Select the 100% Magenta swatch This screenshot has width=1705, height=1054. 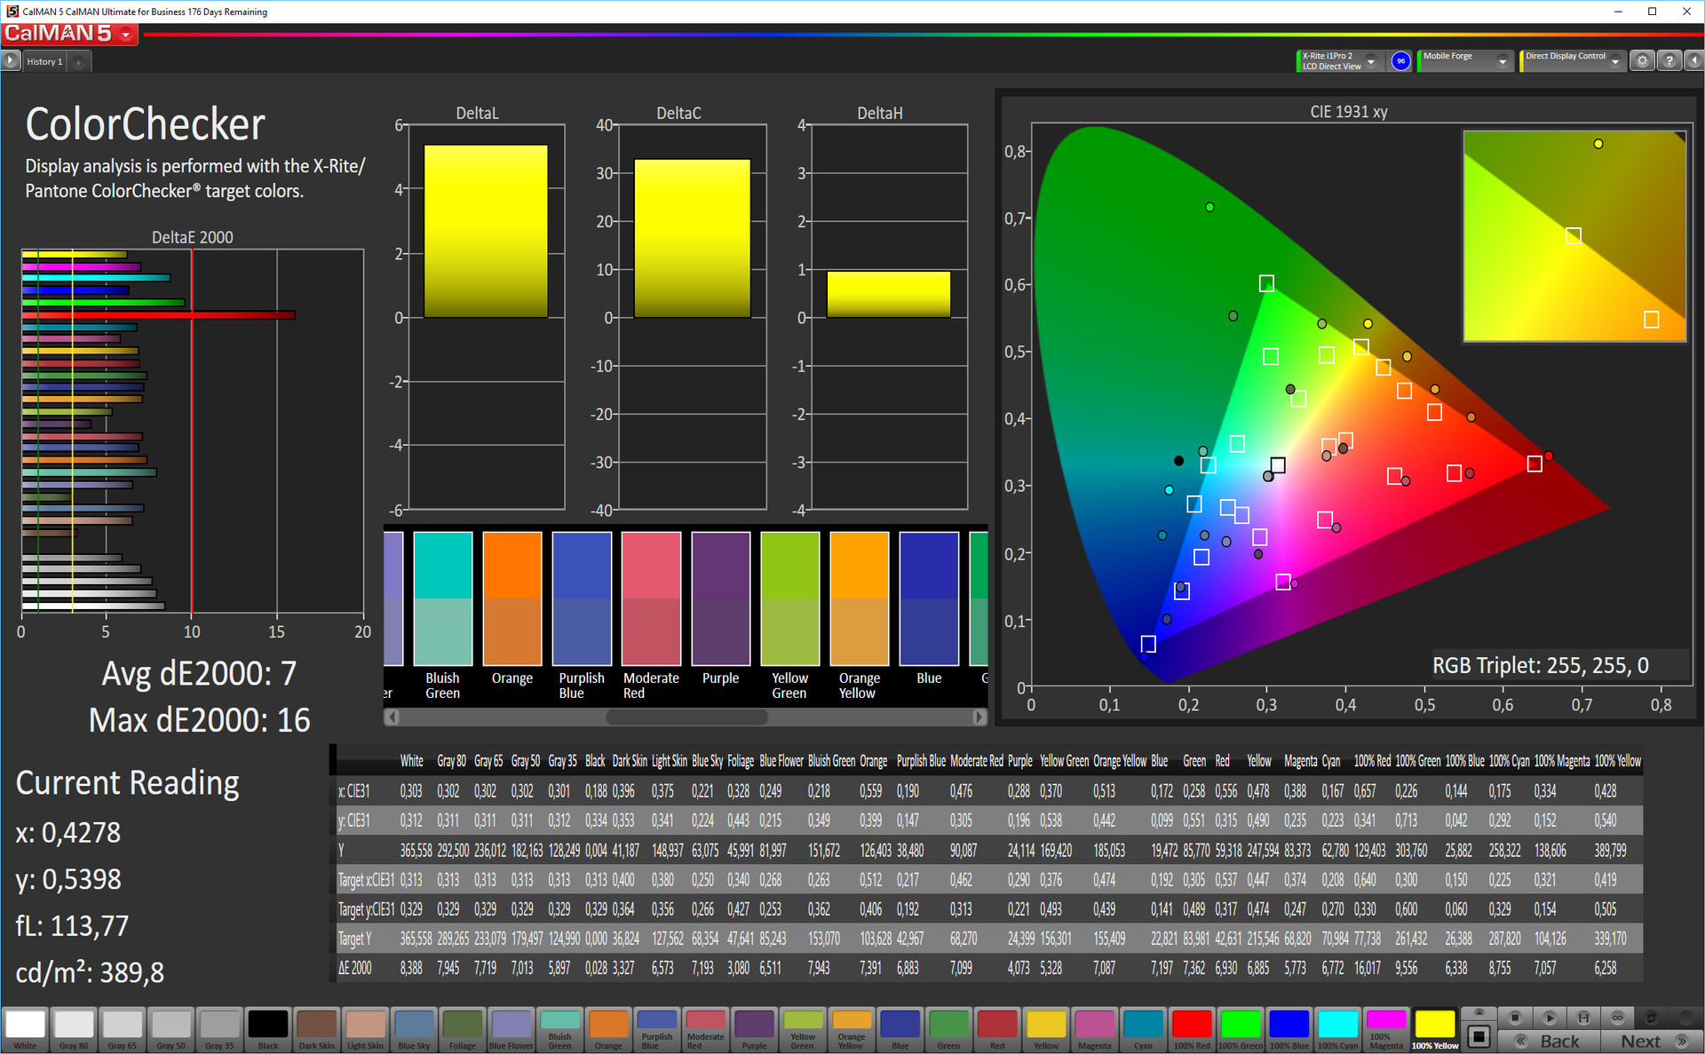(x=1386, y=1030)
